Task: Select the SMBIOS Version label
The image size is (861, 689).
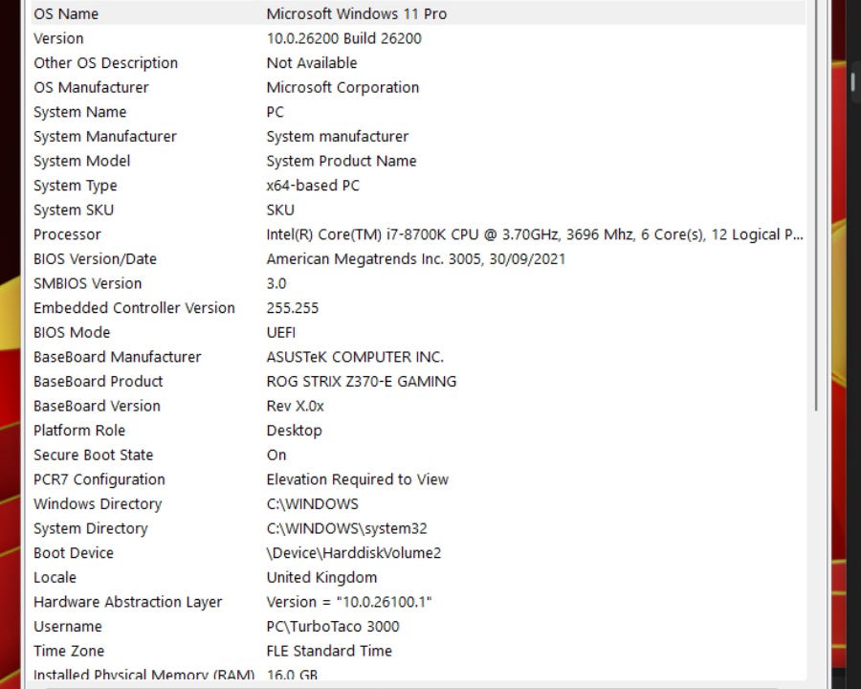Action: (87, 283)
